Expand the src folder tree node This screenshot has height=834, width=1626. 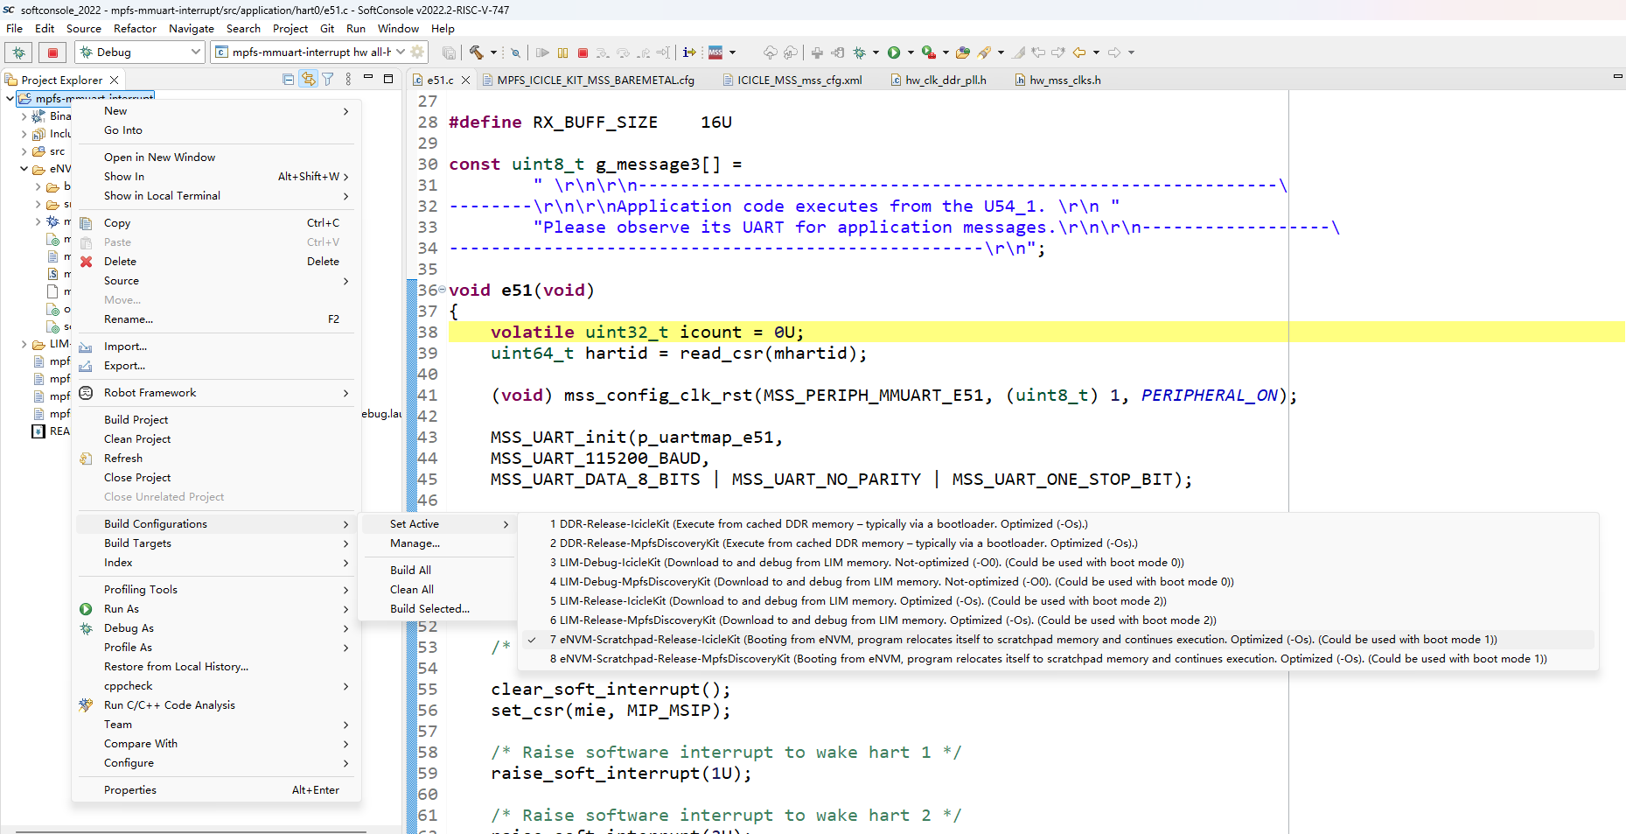point(24,151)
